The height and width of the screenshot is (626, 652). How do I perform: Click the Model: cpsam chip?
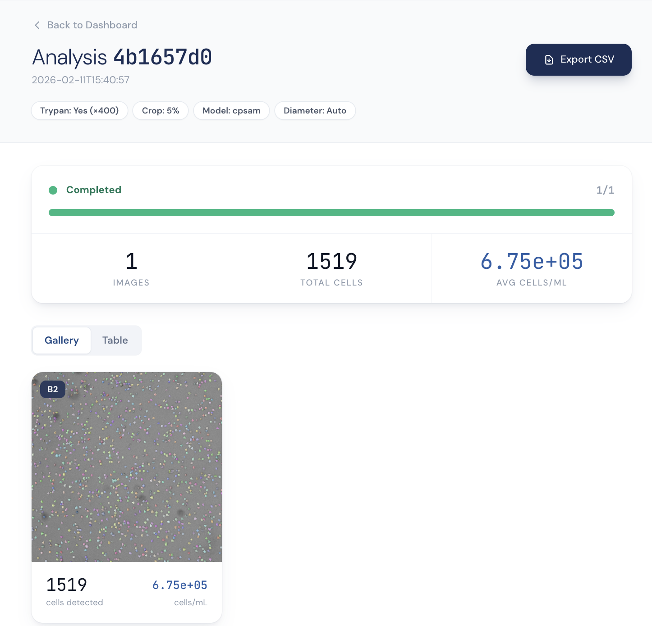click(x=231, y=110)
